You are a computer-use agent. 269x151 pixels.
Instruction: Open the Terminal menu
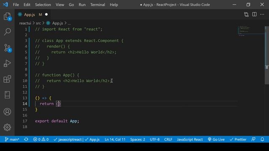coord(98,5)
